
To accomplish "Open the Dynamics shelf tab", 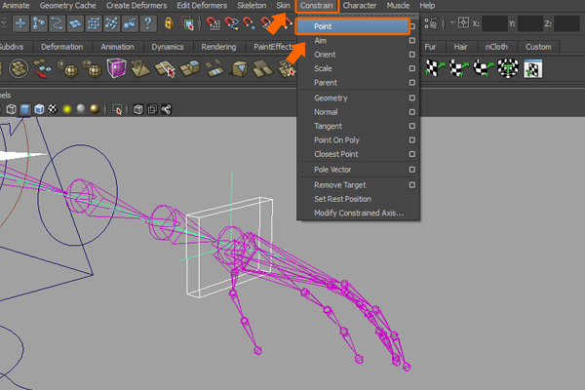I will pos(168,47).
